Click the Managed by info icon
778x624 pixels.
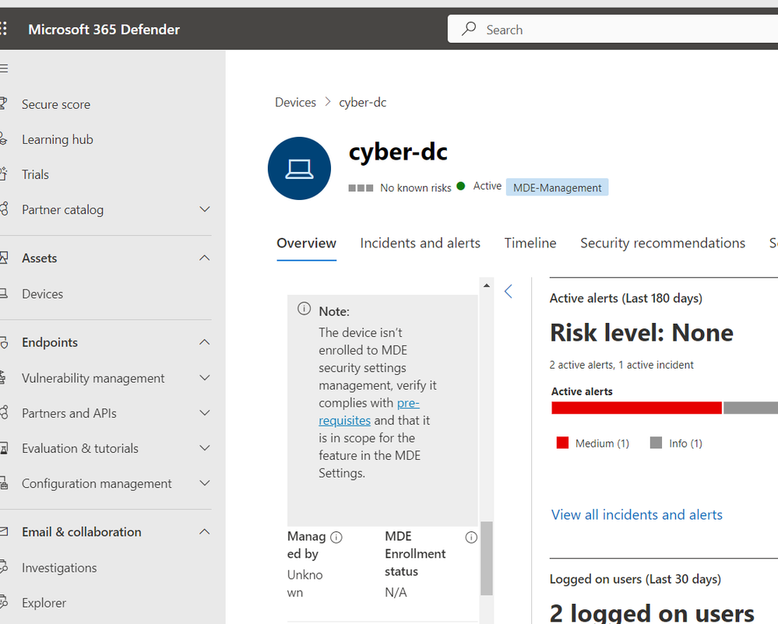point(336,538)
